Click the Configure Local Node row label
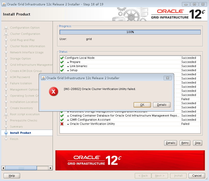The image size is (209, 181). click(80, 58)
